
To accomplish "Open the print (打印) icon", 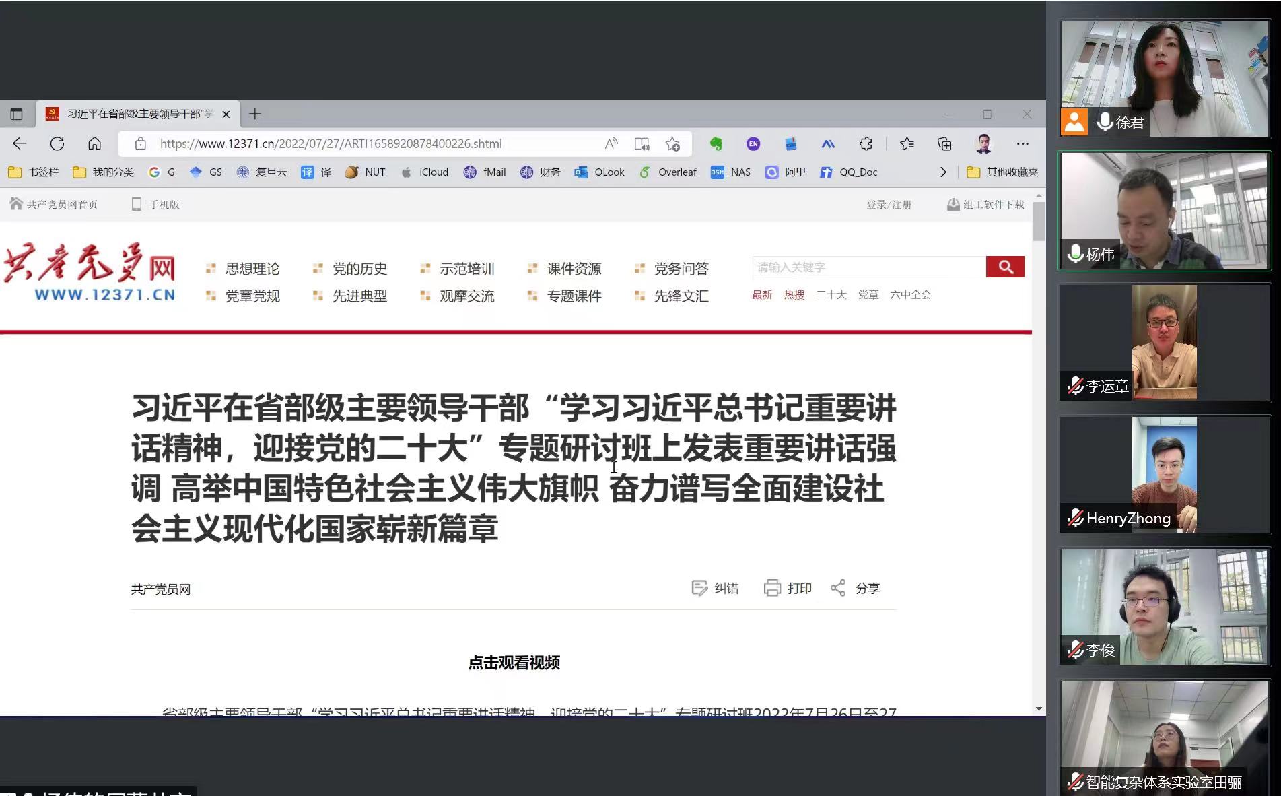I will [x=772, y=588].
